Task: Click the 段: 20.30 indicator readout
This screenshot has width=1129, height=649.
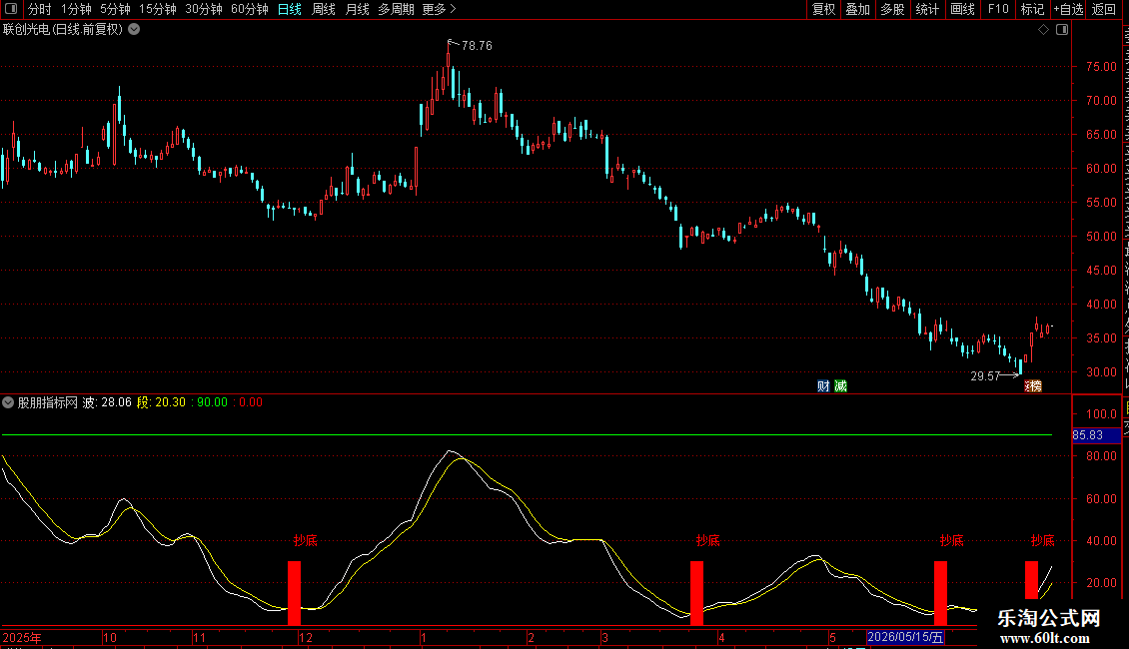Action: tap(161, 402)
